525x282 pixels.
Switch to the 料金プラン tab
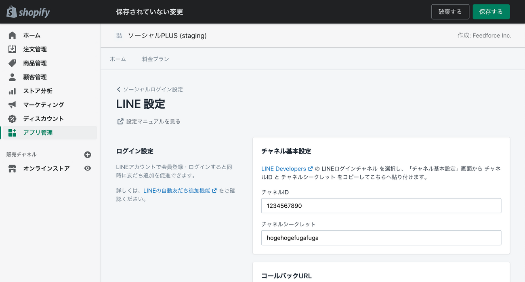tap(155, 59)
